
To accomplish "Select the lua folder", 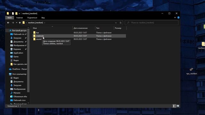I will tap(37, 33).
